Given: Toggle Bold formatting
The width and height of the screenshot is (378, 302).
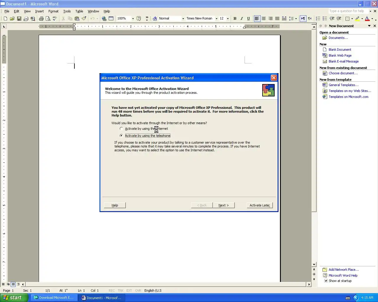Looking at the screenshot, I should point(235,18).
